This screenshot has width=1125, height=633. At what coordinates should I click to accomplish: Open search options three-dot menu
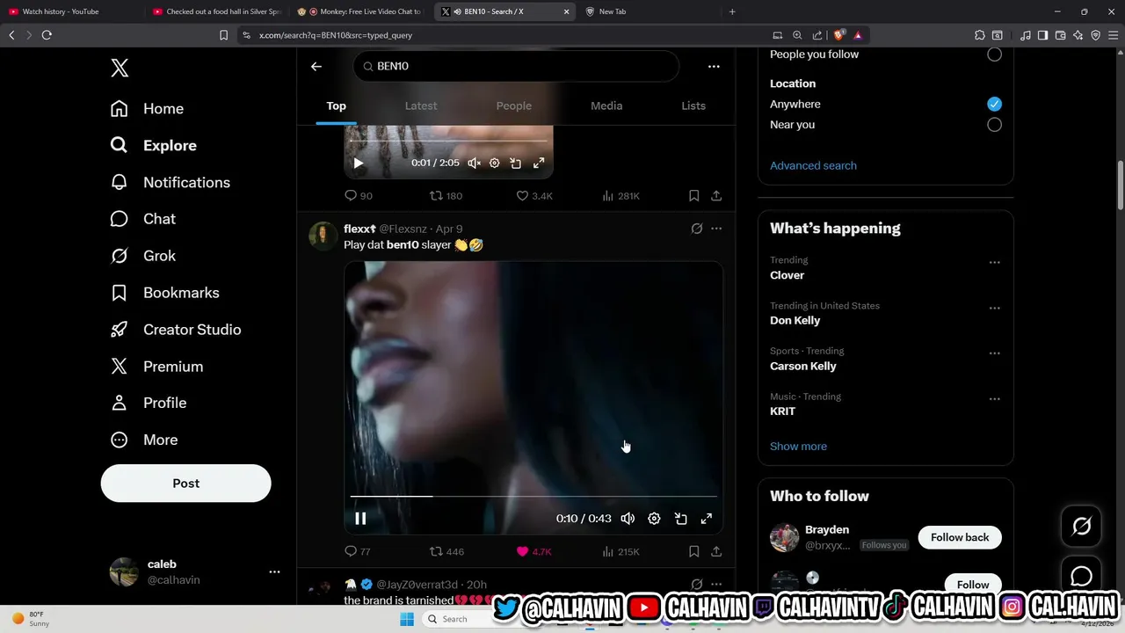point(714,66)
